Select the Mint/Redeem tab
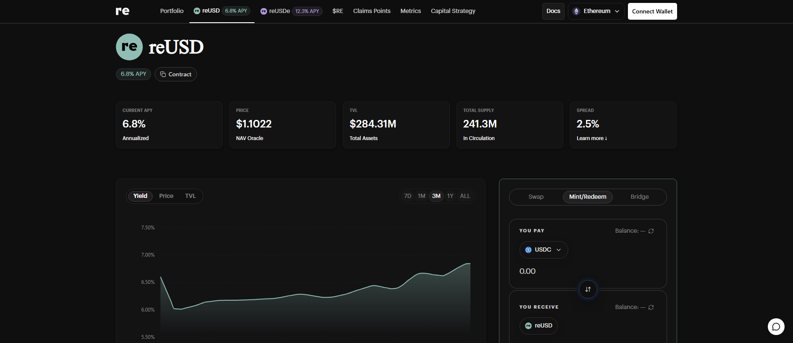 coord(588,197)
